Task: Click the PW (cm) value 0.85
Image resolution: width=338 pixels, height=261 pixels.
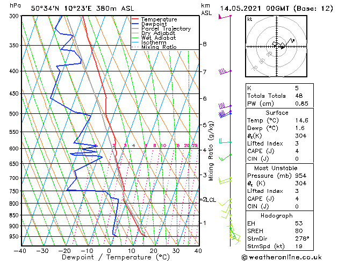Action: [301, 104]
